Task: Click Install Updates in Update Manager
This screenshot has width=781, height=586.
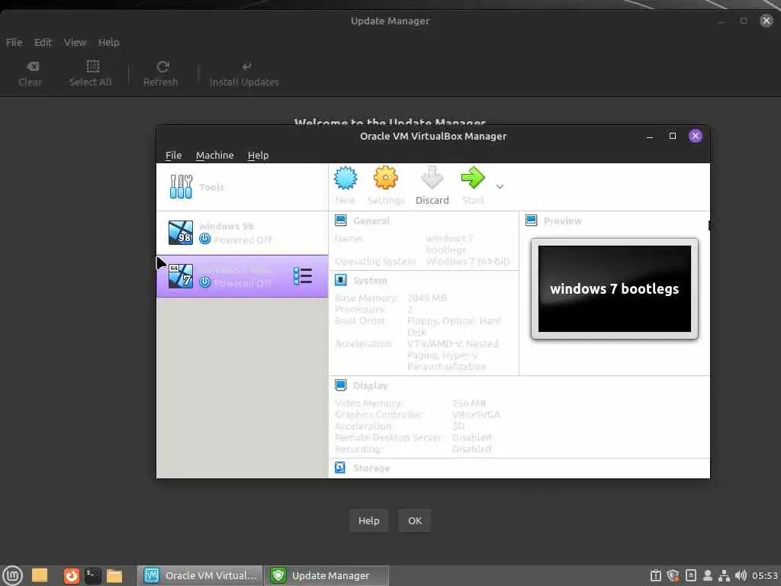Action: (245, 74)
